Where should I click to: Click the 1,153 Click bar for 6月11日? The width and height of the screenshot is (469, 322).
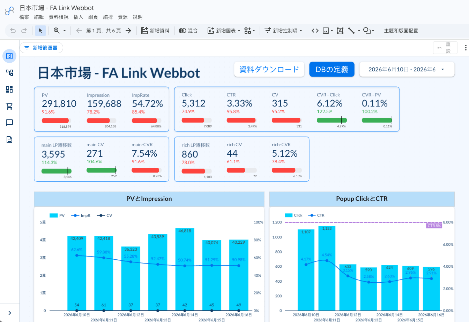327,268
